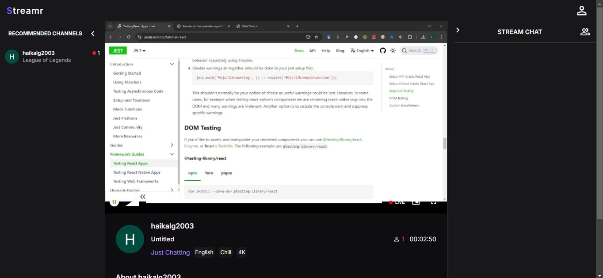Enter fullscreen on the stream player
This screenshot has height=278, width=603.
(x=434, y=202)
